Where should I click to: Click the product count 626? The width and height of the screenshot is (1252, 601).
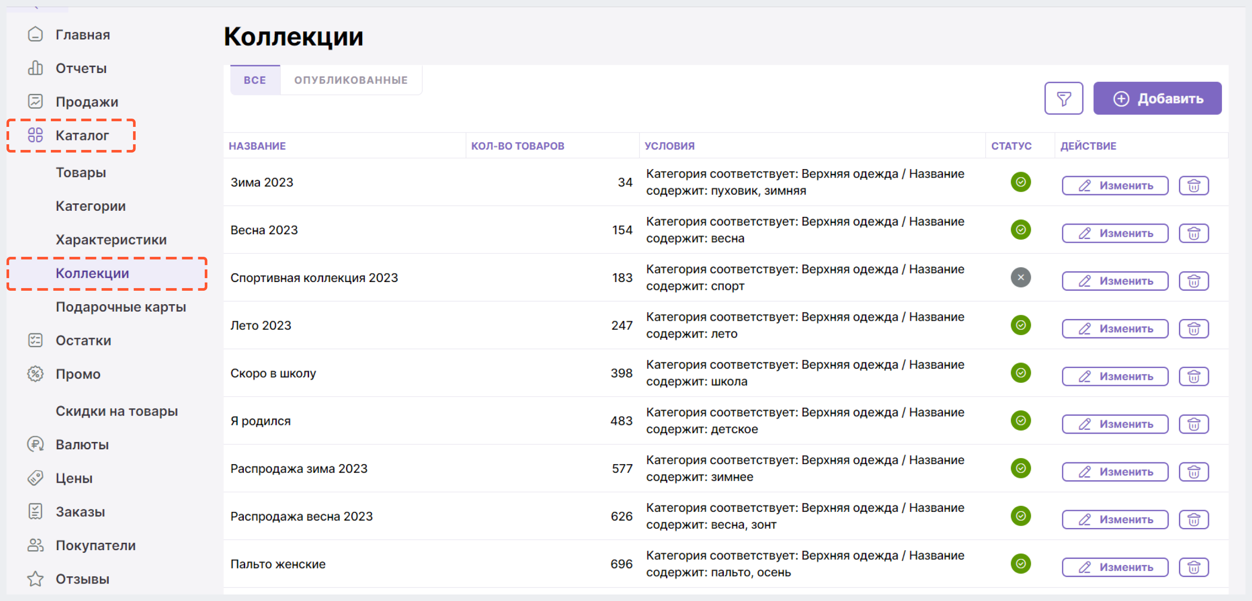tap(622, 516)
